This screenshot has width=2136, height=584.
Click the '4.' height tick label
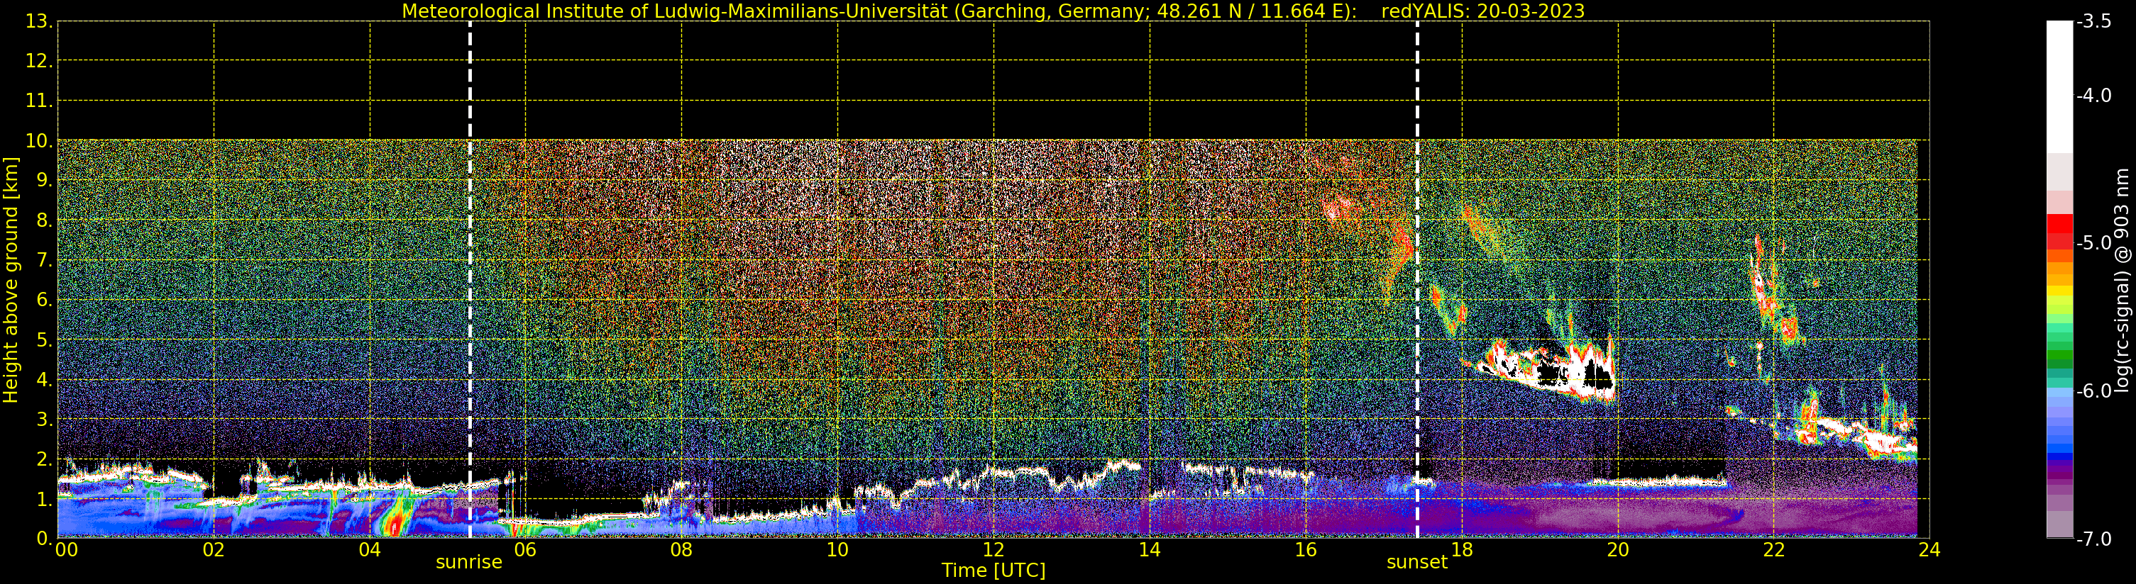(45, 379)
